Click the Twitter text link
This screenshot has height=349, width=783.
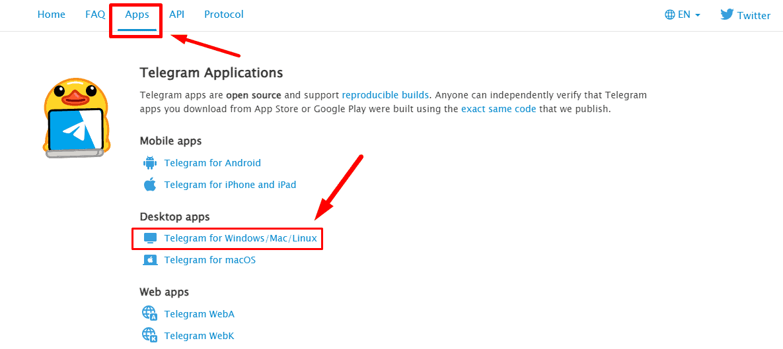[753, 15]
